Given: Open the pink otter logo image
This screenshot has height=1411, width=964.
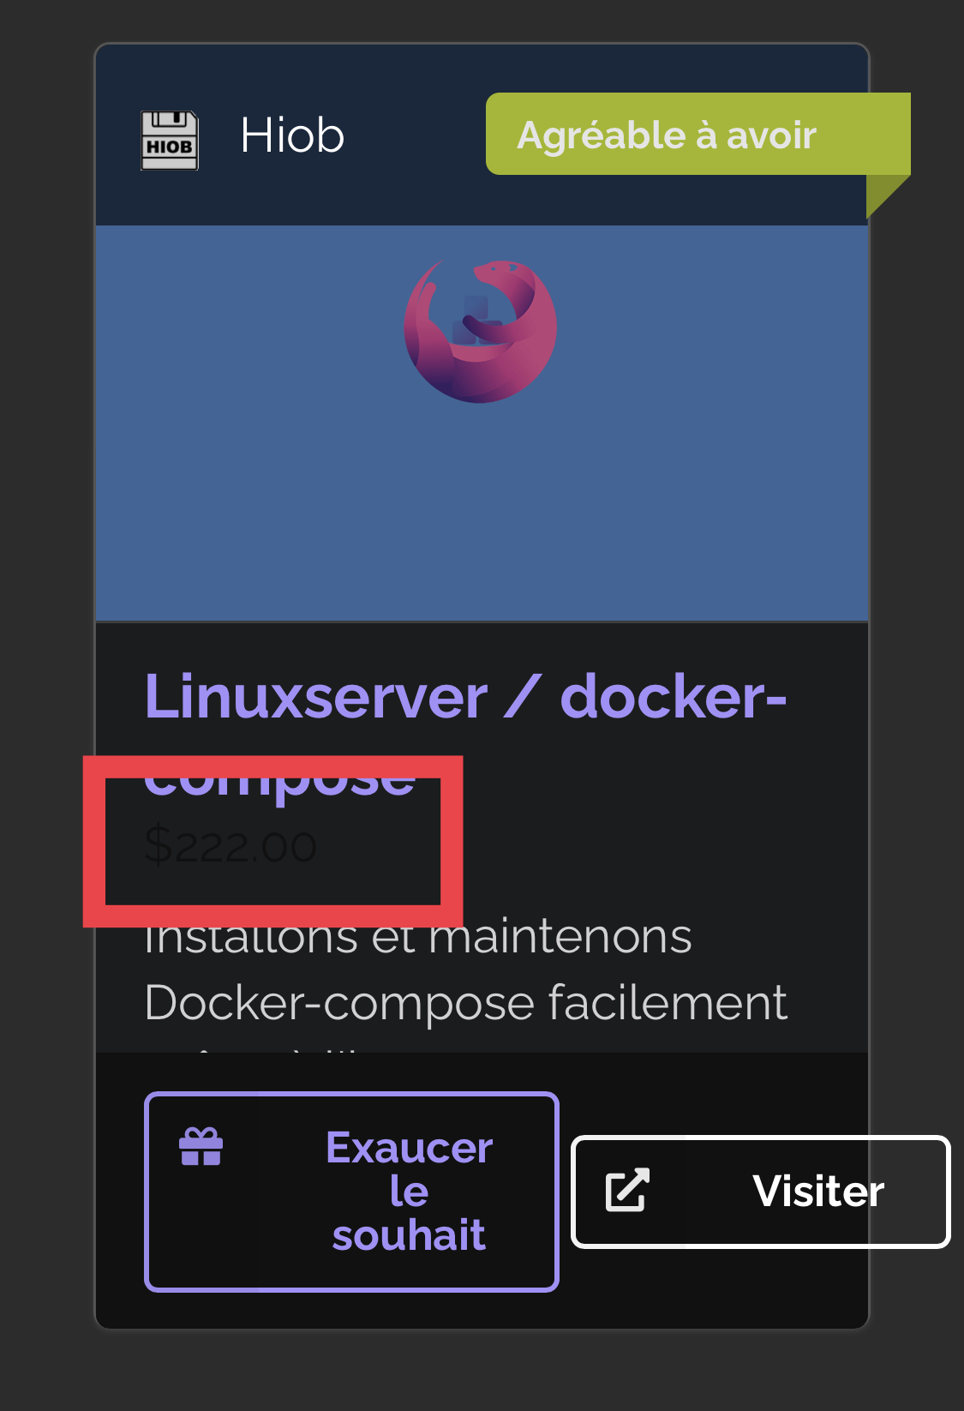Looking at the screenshot, I should pos(481,331).
